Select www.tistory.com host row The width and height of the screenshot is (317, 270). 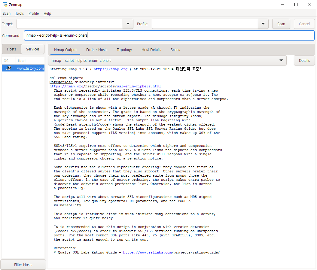(23, 68)
